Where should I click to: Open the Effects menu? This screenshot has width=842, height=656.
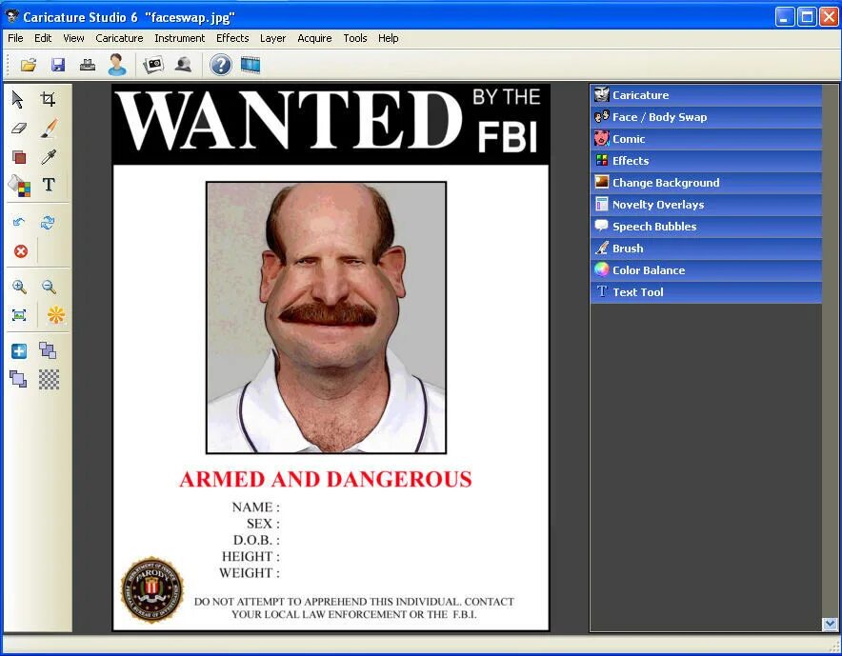click(x=232, y=38)
